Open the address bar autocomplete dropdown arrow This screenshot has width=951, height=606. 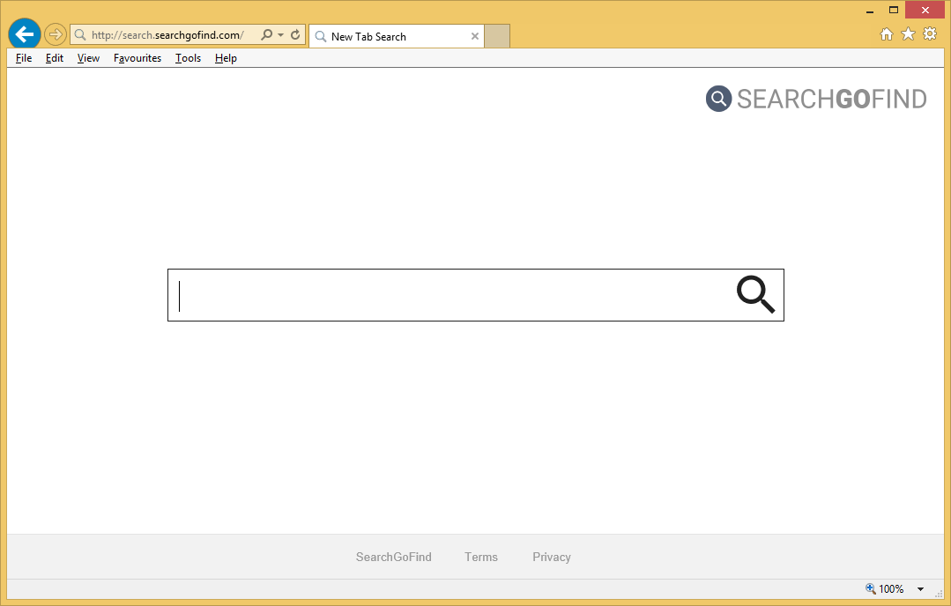tap(280, 35)
